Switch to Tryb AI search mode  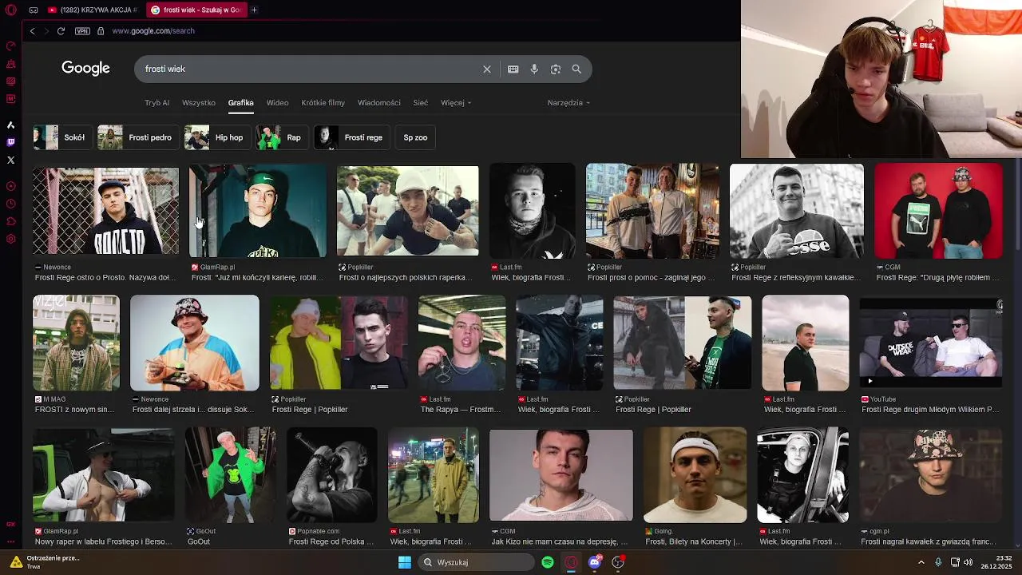coord(156,103)
